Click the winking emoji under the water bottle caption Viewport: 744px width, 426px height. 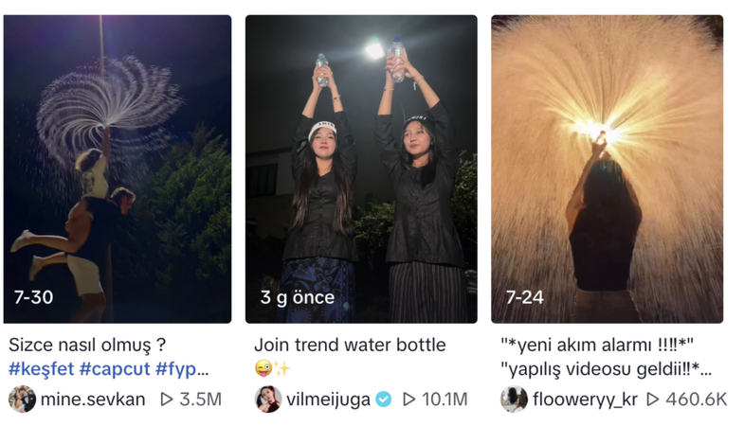click(263, 368)
